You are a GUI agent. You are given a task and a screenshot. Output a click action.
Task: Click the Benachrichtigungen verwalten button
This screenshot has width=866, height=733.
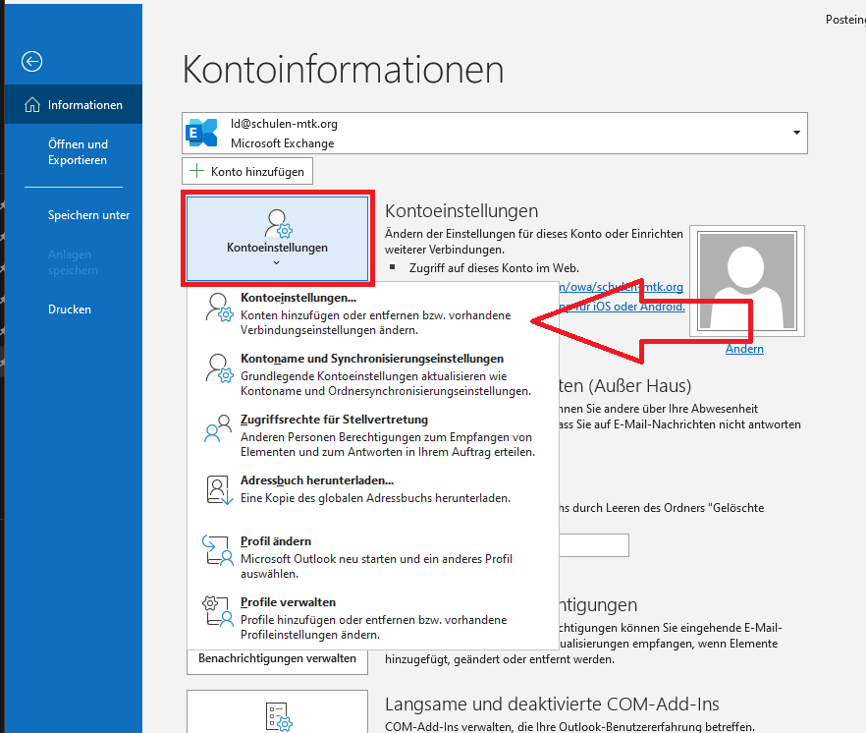[277, 658]
